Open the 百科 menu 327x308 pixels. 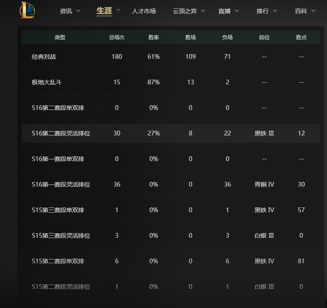(301, 11)
